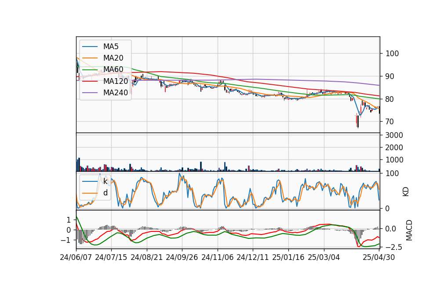Click the orange MA20 legend line sample
The height and width of the screenshot is (303, 422).
pyautogui.click(x=90, y=58)
